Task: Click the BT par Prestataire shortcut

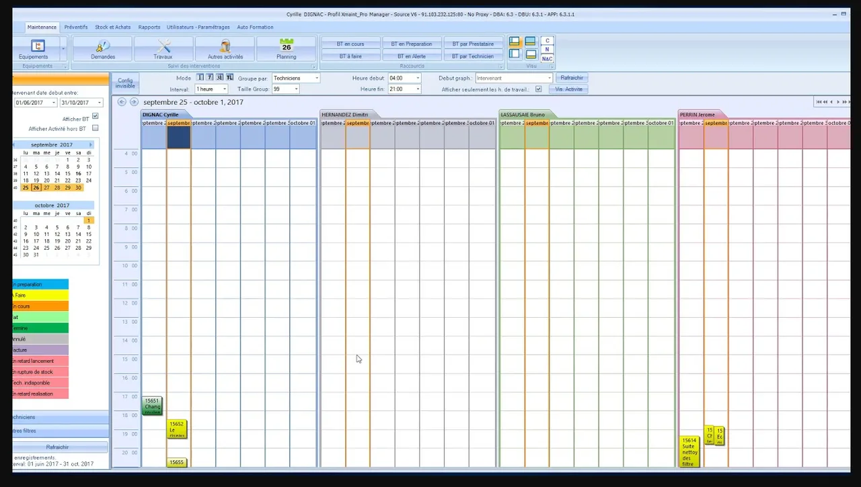Action: pyautogui.click(x=472, y=44)
